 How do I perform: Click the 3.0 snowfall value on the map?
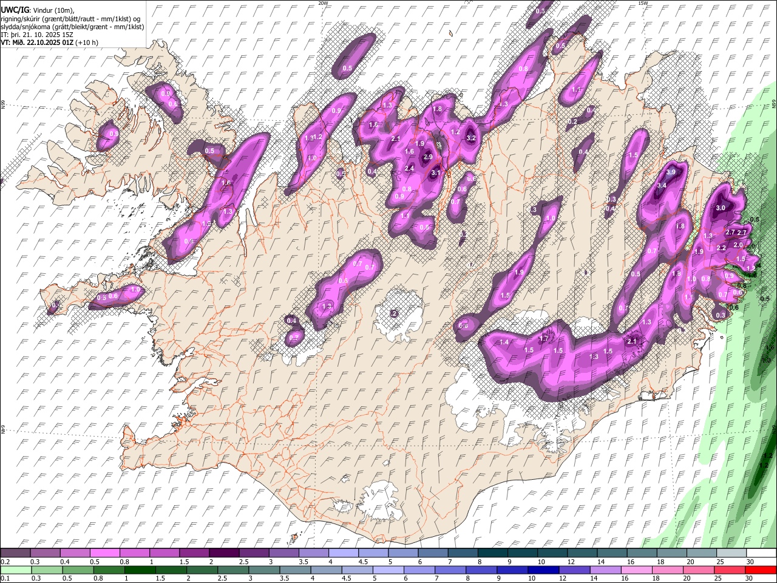[721, 208]
